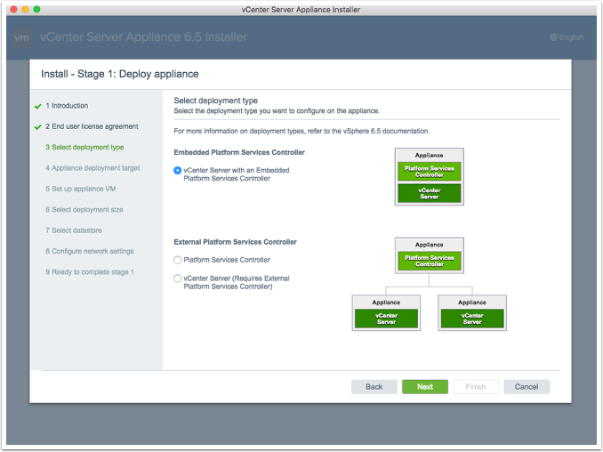Click the external Platform Services Controller diagram box
Viewport: 603px width, 452px height.
pos(430,255)
